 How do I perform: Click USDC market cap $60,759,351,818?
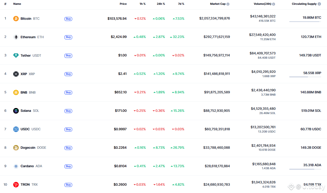pos(217,129)
